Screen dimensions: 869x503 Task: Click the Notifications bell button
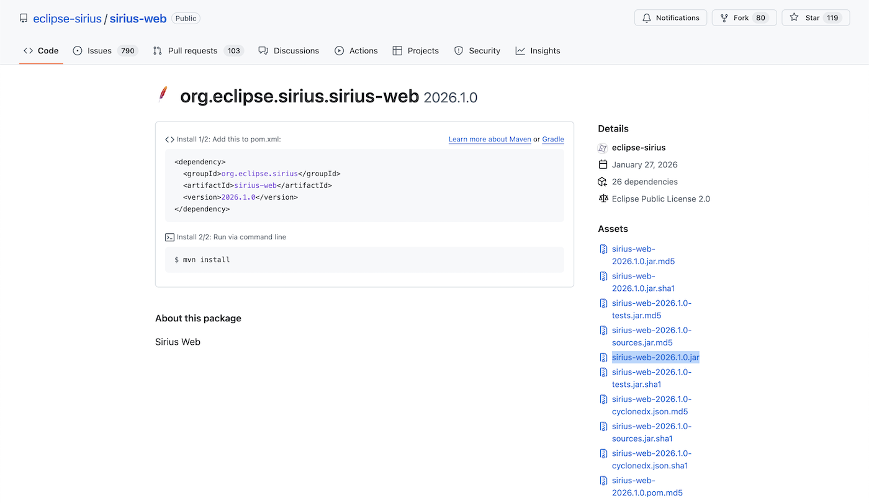671,18
